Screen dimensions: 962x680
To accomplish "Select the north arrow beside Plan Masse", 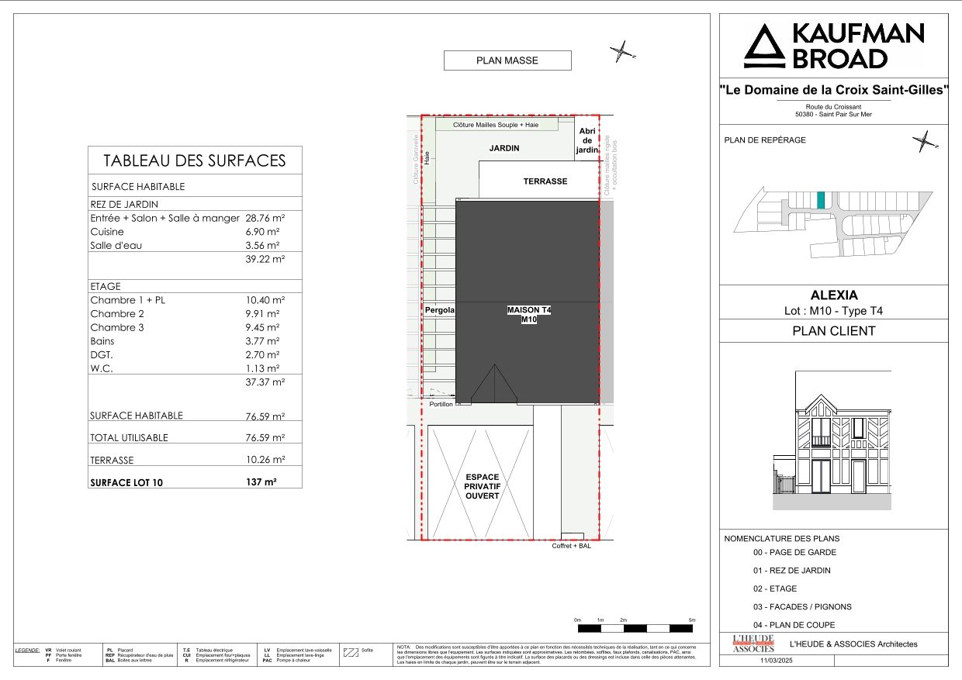I will [621, 52].
